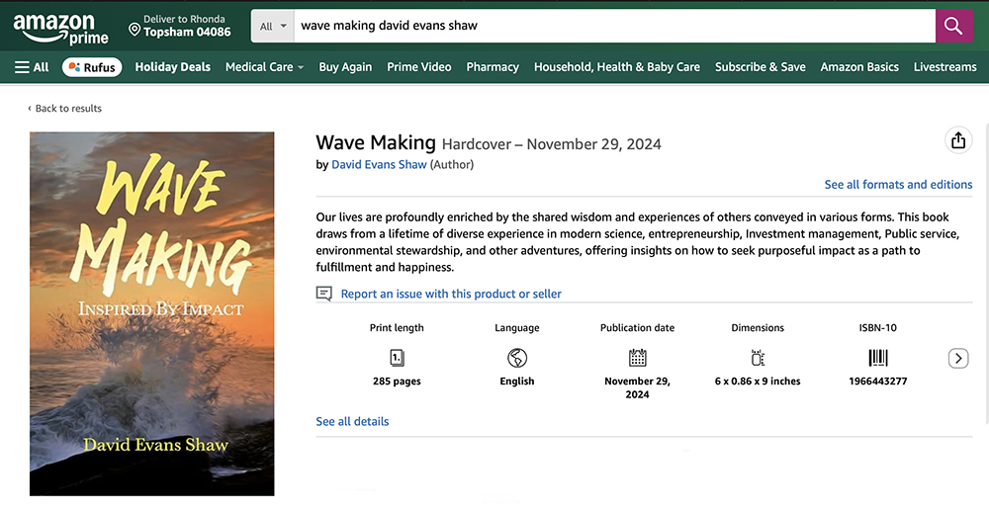
Task: Open the search category All dropdown
Action: point(272,27)
